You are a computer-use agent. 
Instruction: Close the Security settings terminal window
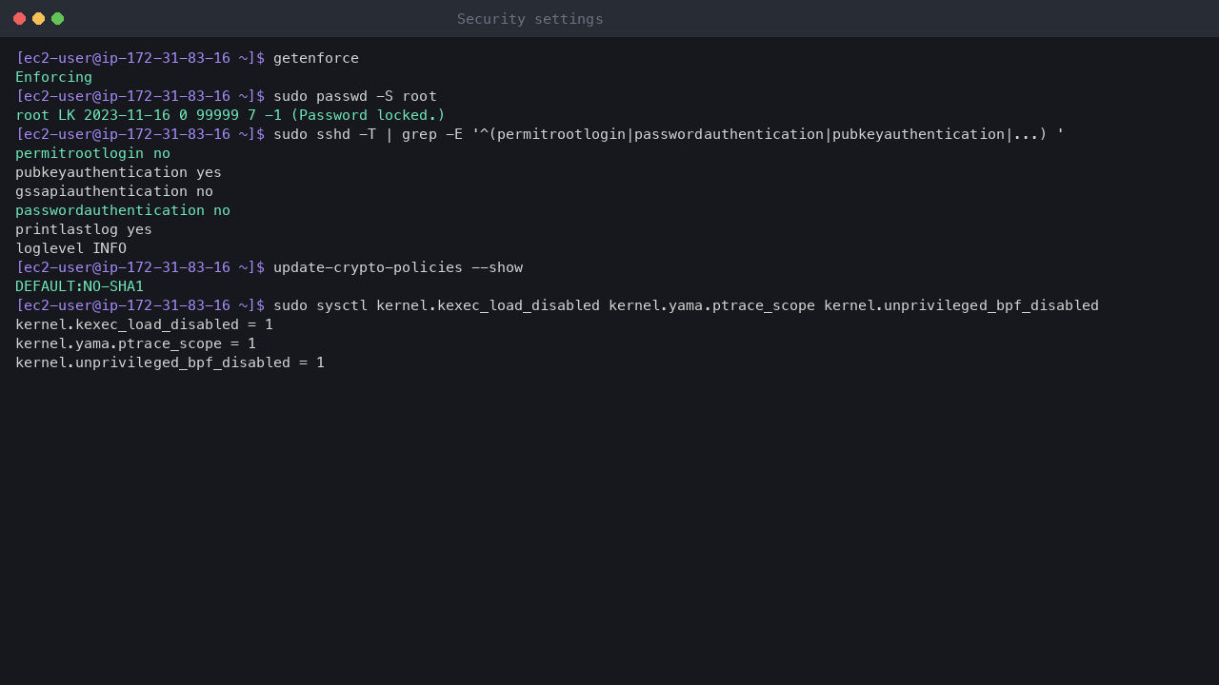(19, 19)
